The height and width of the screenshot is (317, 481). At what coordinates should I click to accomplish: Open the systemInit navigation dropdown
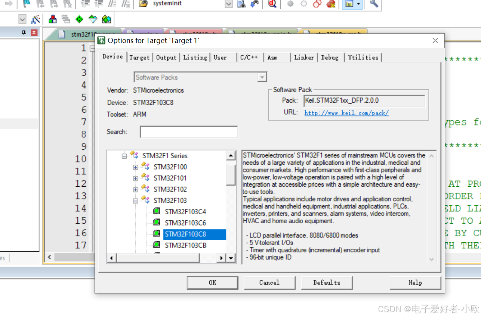(228, 4)
